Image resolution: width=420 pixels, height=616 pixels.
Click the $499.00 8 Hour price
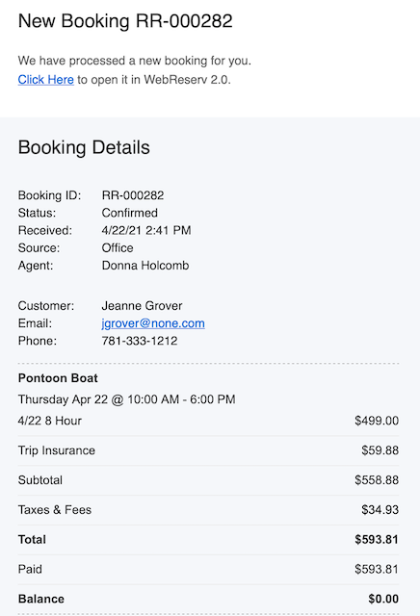click(x=377, y=421)
